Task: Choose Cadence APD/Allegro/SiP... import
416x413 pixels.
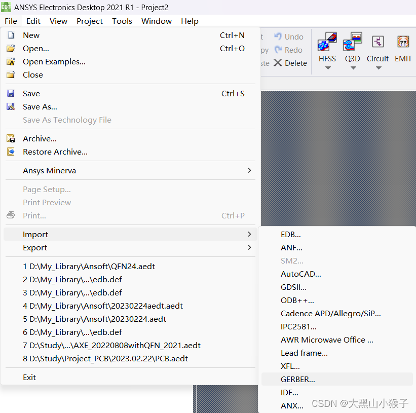Action: point(337,313)
